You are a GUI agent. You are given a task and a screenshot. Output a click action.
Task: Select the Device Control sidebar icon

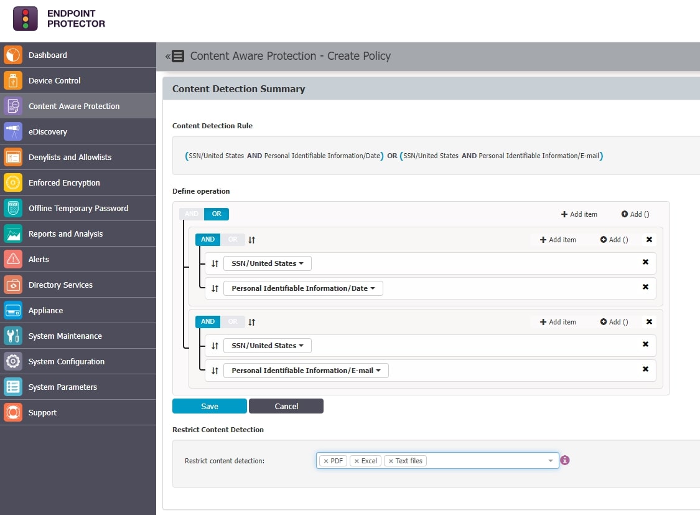pyautogui.click(x=12, y=80)
